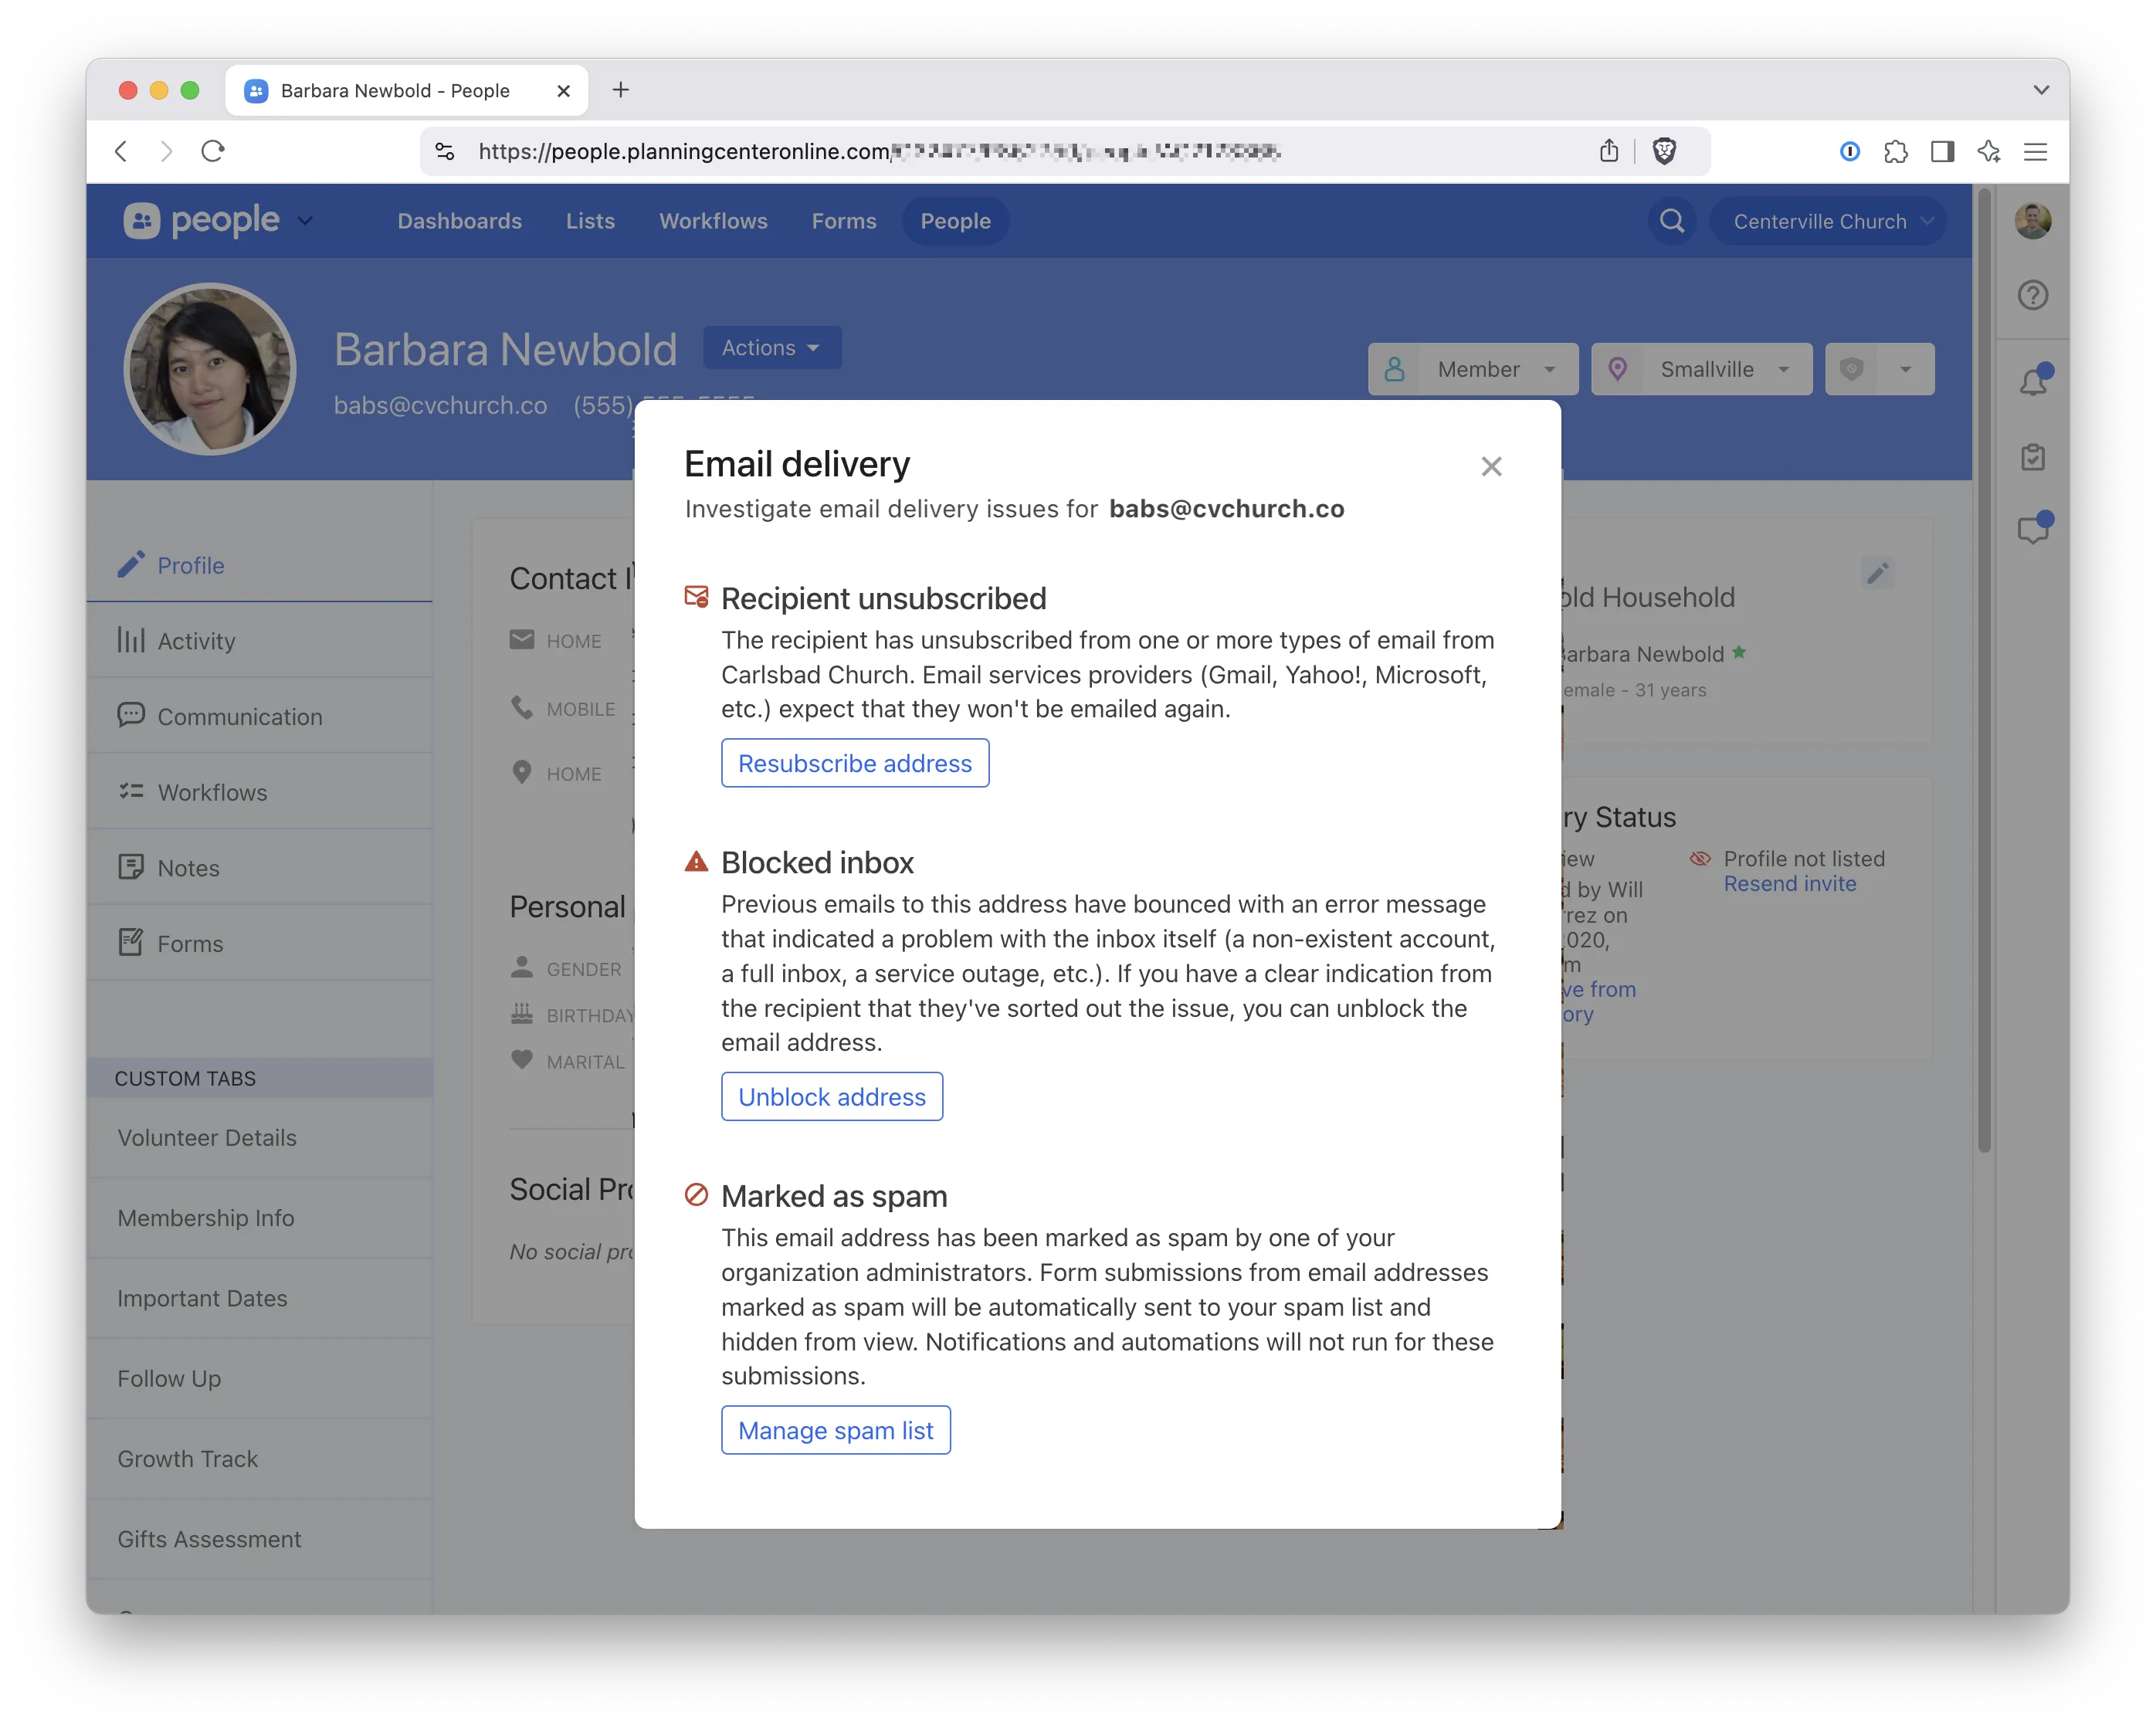Image resolution: width=2156 pixels, height=1728 pixels.
Task: Go to the Workflows nav item
Action: tap(713, 221)
